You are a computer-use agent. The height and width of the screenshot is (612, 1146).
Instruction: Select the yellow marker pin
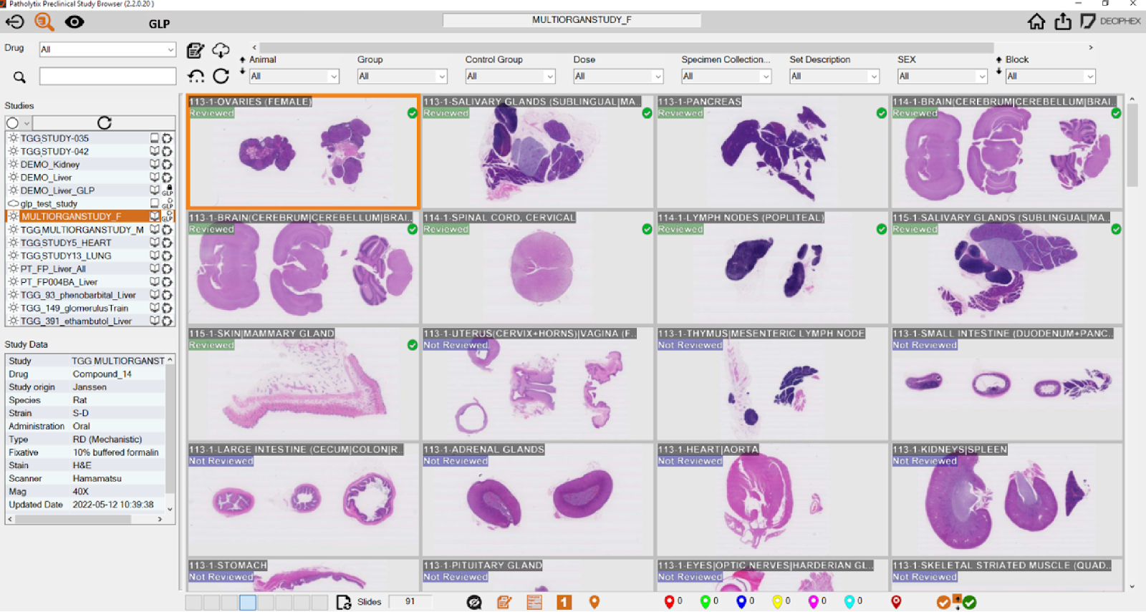point(777,602)
